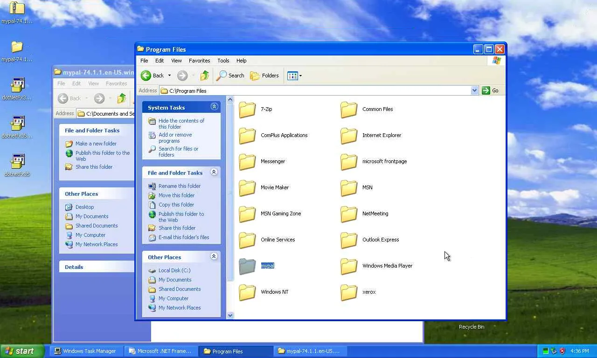Click the Go button beside address bar
This screenshot has height=358, width=597.
pos(491,90)
